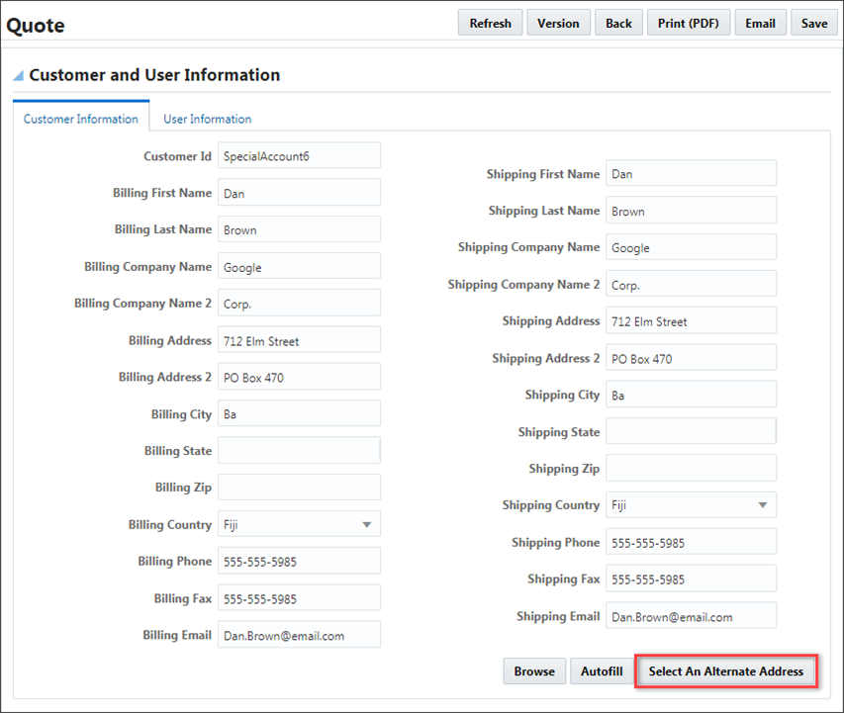Screen dimensions: 844x713
Task: Select the Customer Information tab
Action: click(x=80, y=119)
